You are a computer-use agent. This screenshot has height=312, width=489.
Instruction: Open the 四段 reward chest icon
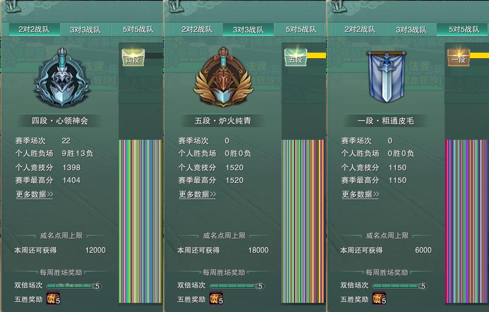(133, 57)
